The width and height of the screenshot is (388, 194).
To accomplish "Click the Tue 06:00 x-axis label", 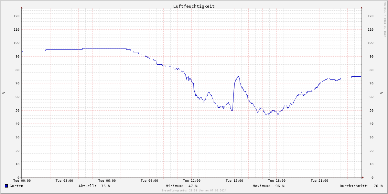I will click(107, 181).
